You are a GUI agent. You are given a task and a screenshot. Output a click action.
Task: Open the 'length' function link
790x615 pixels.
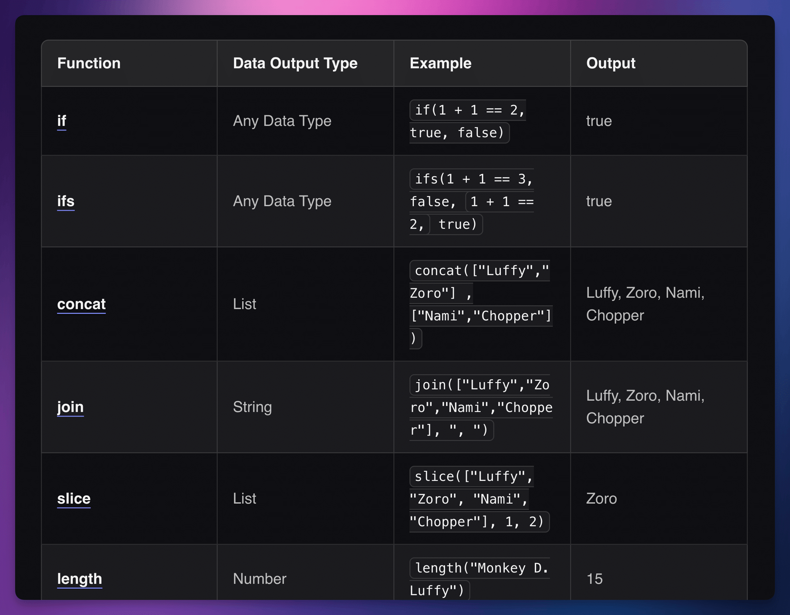tap(80, 578)
